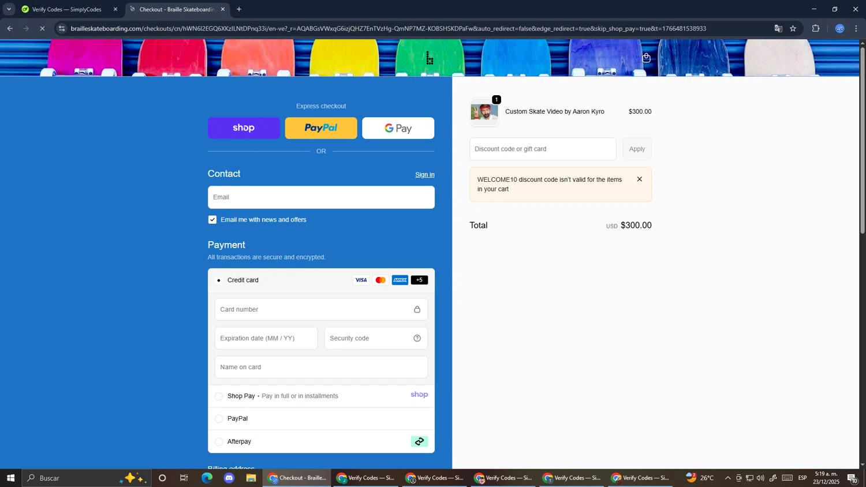Image resolution: width=866 pixels, height=487 pixels.
Task: Click the Windows taskbar search box
Action: (87, 478)
